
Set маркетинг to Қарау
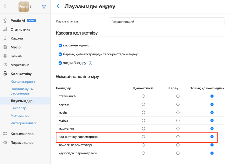(178, 128)
